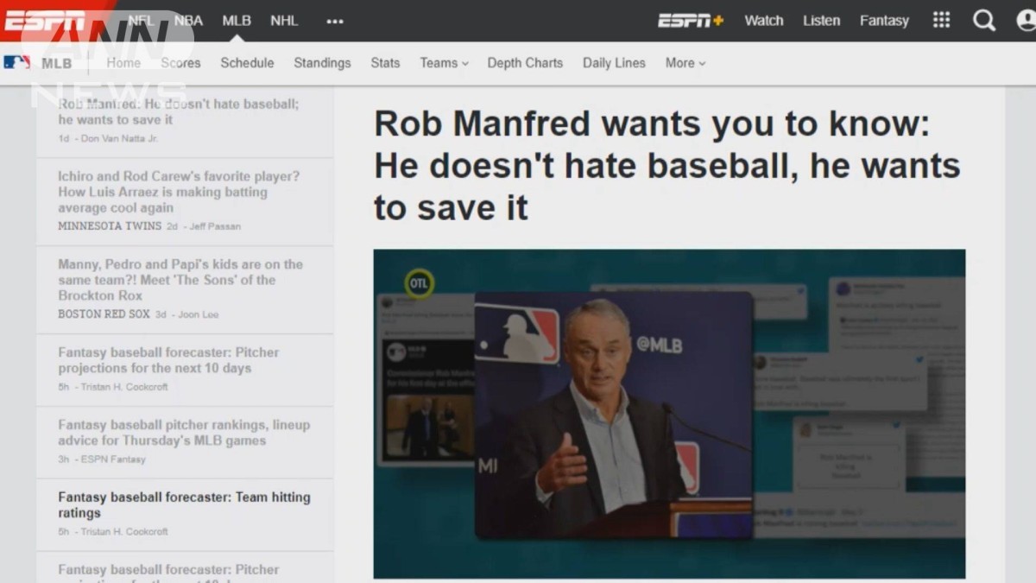This screenshot has height=583, width=1036.
Task: Click the main Rob Manfred article headline
Action: (667, 166)
